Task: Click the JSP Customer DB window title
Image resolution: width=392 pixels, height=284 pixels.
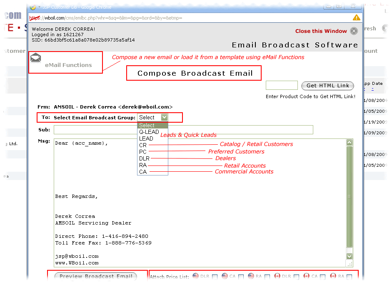Action: pyautogui.click(x=77, y=7)
